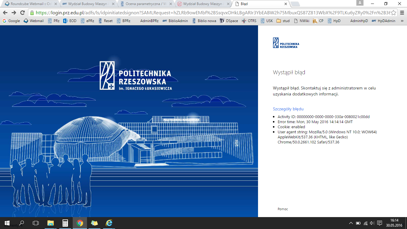Open the volume control in system tray

click(372, 223)
